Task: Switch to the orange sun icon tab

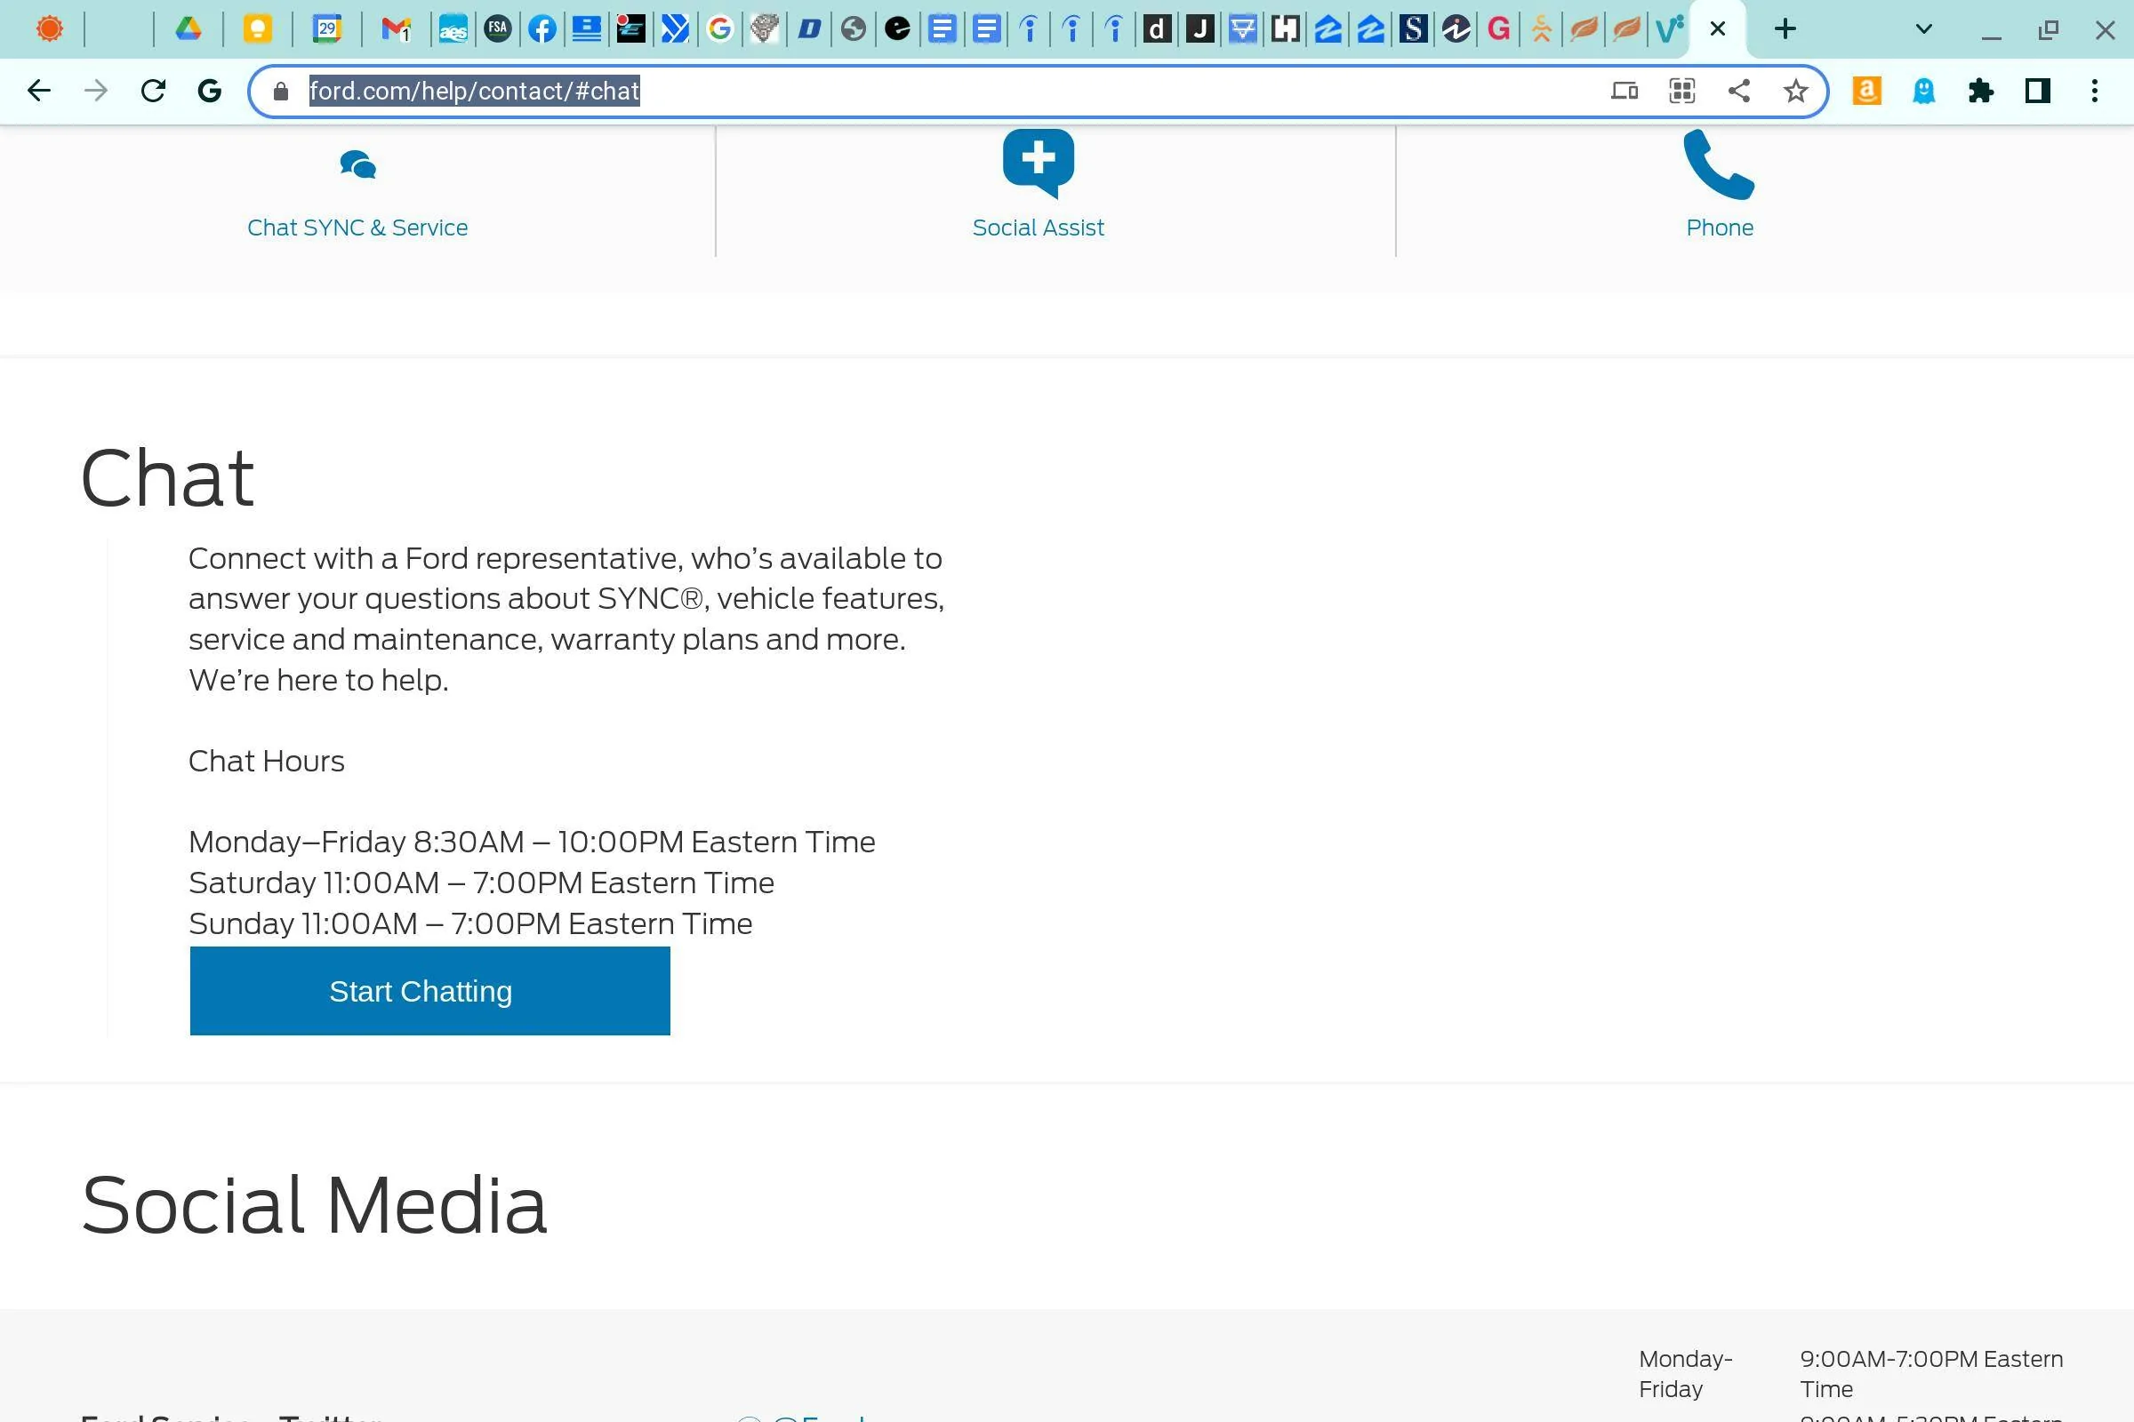Action: pos(49,29)
